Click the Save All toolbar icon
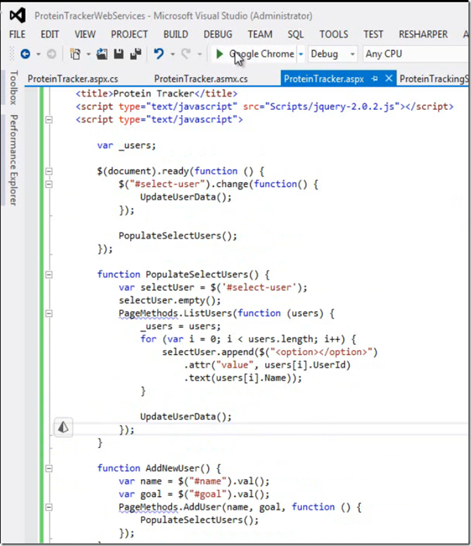Screen dimensions: 471x546 point(136,54)
